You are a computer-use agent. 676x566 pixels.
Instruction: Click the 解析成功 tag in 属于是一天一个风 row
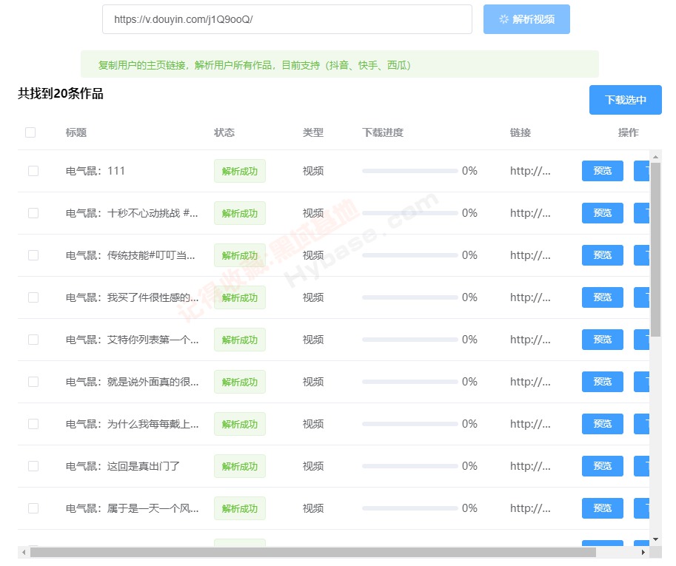240,509
